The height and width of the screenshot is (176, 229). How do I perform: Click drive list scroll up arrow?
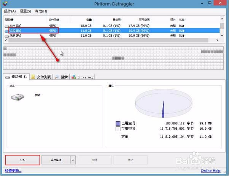coord(222,19)
